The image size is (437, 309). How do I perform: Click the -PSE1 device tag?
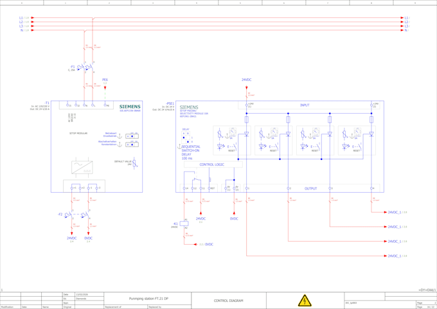(x=170, y=103)
